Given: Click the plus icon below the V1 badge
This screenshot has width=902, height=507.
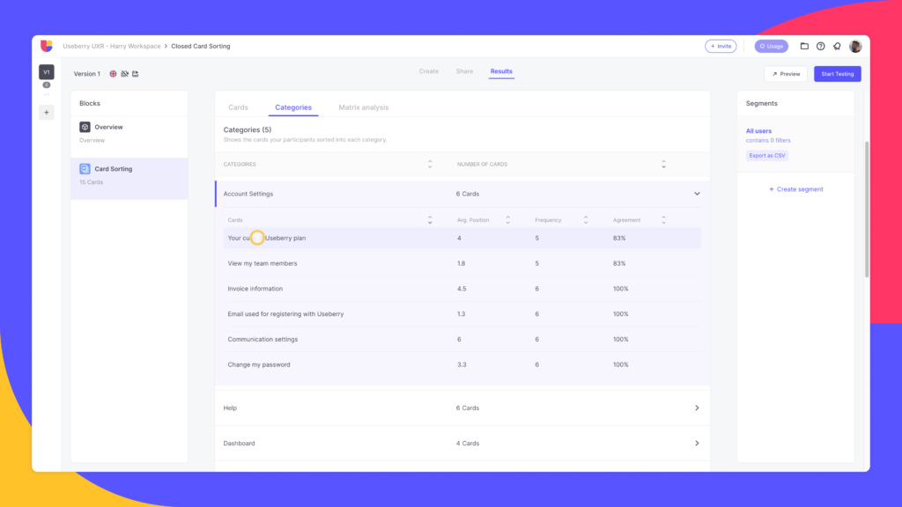Looking at the screenshot, I should coord(46,113).
